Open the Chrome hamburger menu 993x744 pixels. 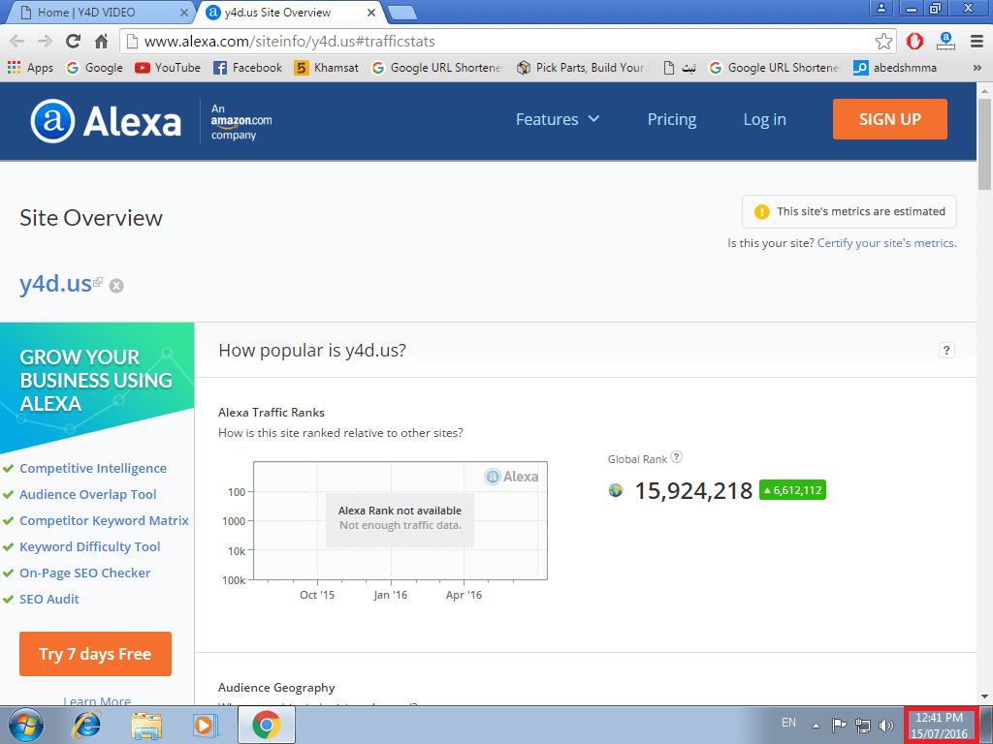pyautogui.click(x=977, y=42)
